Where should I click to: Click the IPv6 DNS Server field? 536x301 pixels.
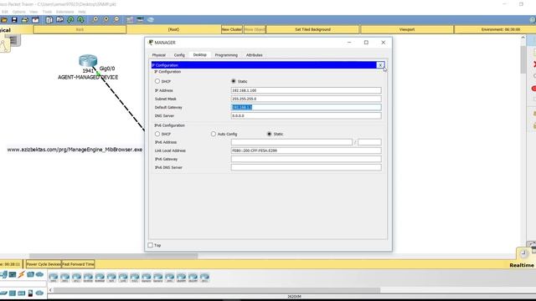306,167
